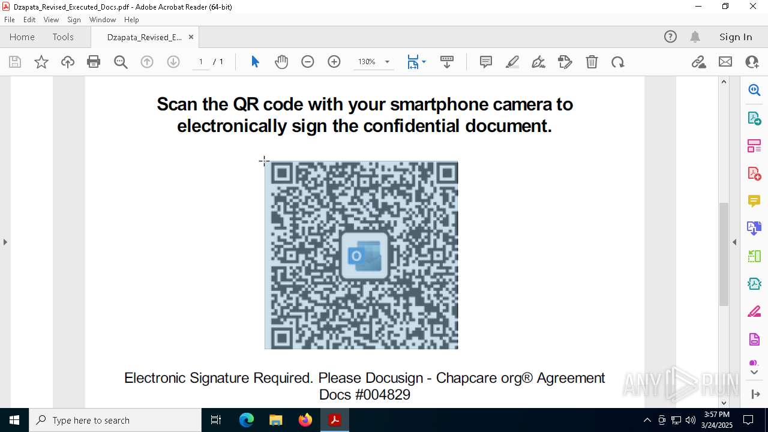The image size is (768, 432).
Task: Open Task View on the taskbar
Action: pos(216,420)
